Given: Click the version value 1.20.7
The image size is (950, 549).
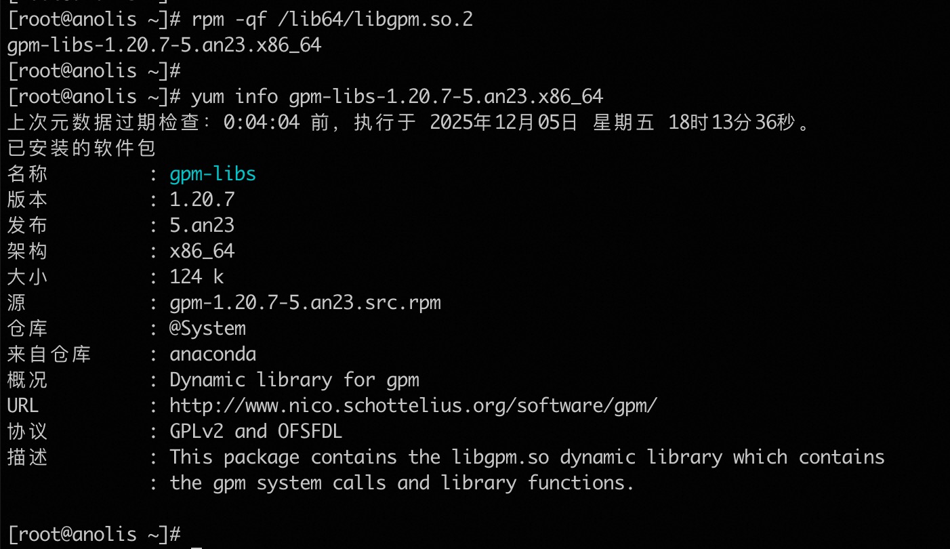Looking at the screenshot, I should click(202, 200).
